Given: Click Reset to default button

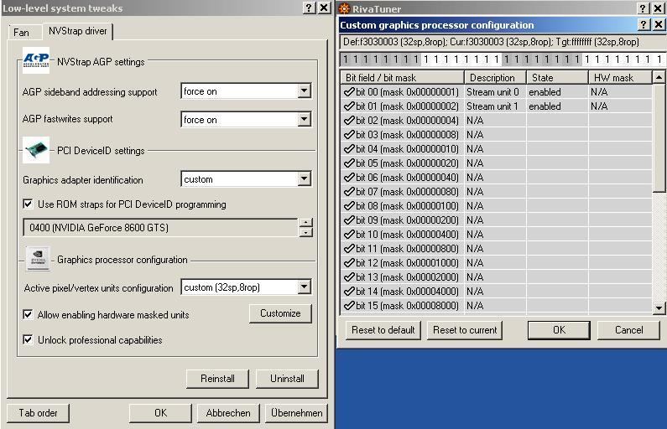Looking at the screenshot, I should pos(383,330).
